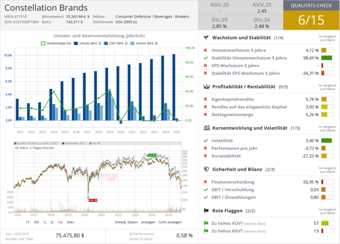Select the Alles time range
The width and height of the screenshot is (340, 244).
point(71,222)
